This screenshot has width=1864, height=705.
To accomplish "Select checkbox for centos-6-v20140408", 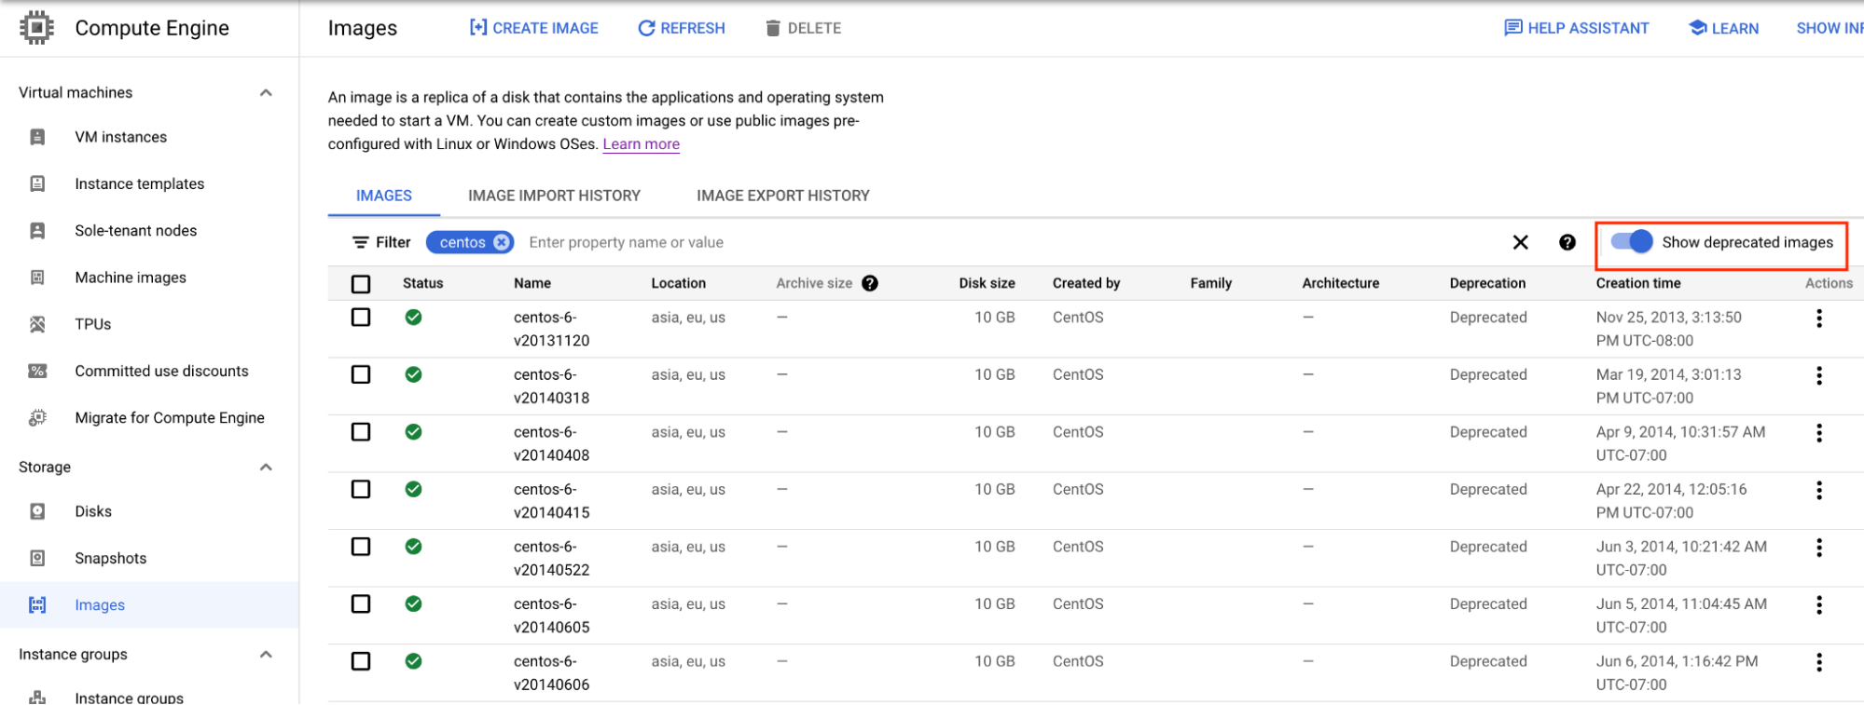I will (361, 432).
